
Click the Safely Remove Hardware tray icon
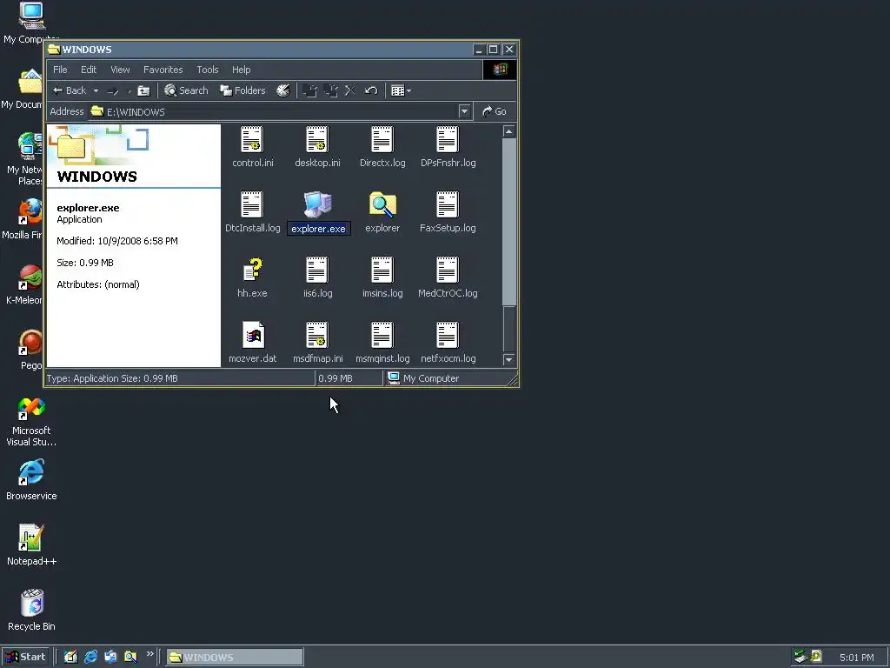click(x=800, y=657)
